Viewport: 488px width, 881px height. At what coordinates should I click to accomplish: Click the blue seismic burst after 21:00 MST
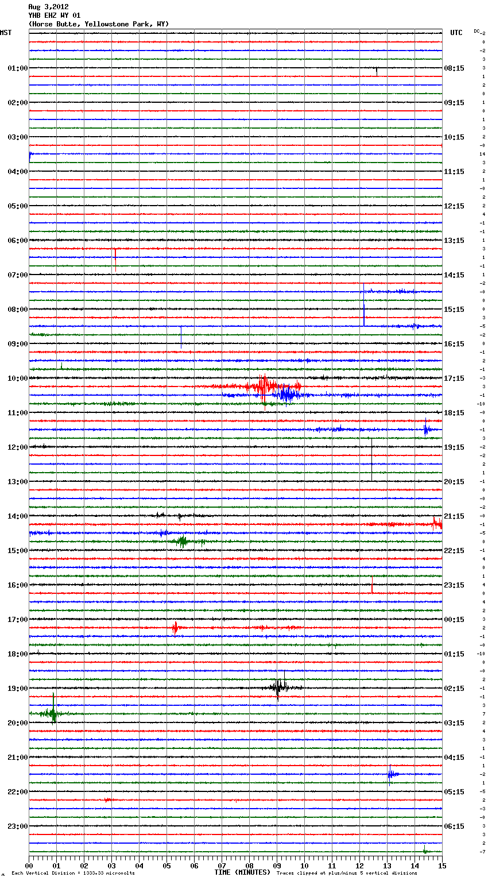click(392, 774)
